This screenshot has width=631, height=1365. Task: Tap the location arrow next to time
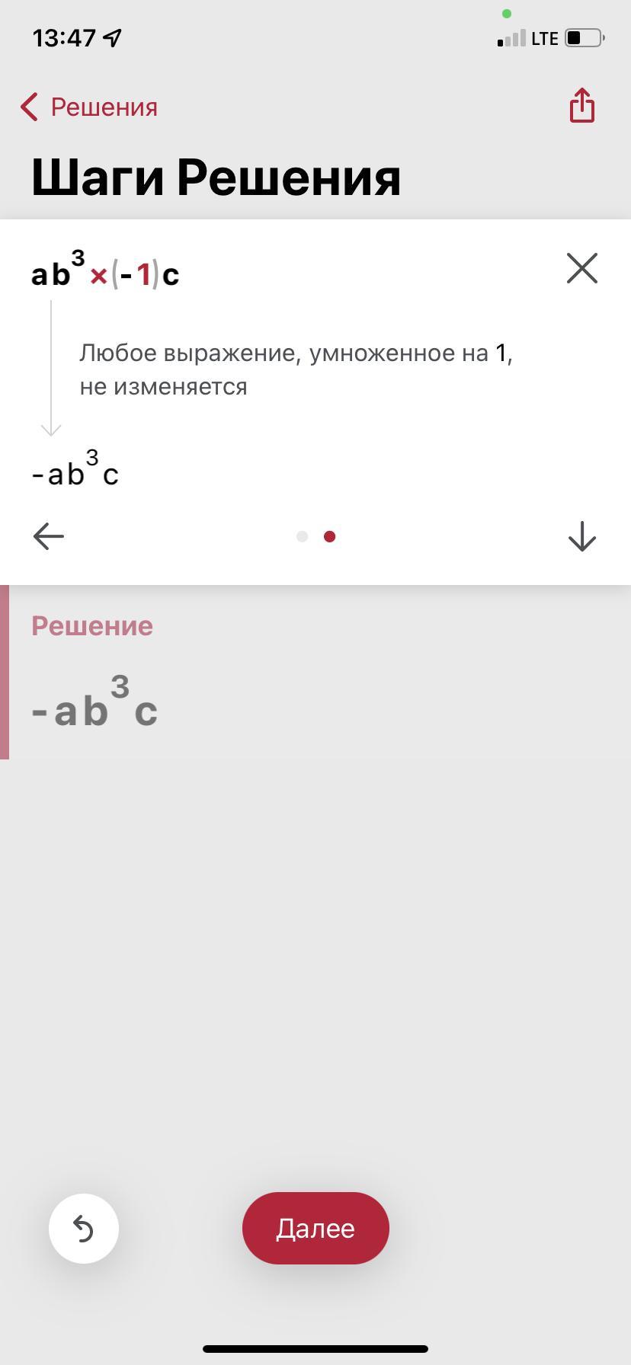tap(113, 37)
